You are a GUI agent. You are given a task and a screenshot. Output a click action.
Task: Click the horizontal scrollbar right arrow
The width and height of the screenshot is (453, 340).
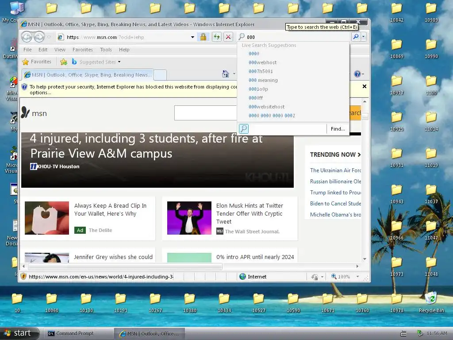click(357, 266)
